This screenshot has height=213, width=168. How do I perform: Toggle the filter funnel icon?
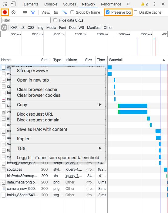[x=33, y=12]
